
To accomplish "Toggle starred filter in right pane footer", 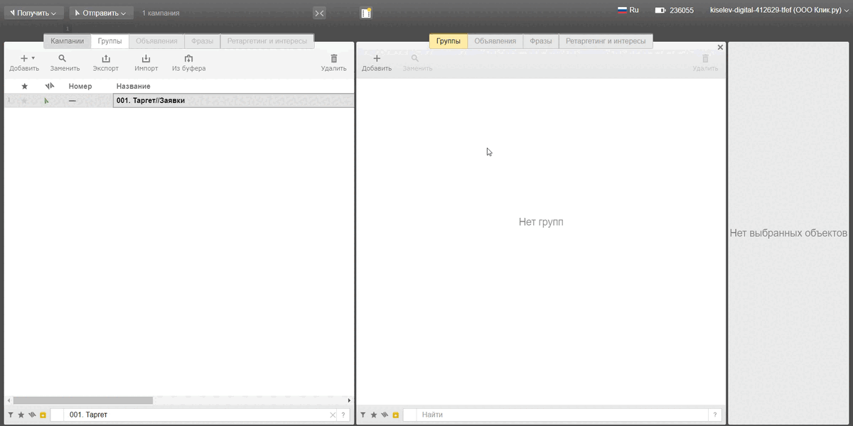I will coord(374,415).
